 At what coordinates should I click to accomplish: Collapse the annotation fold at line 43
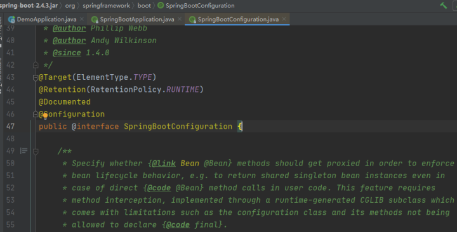coord(36,77)
